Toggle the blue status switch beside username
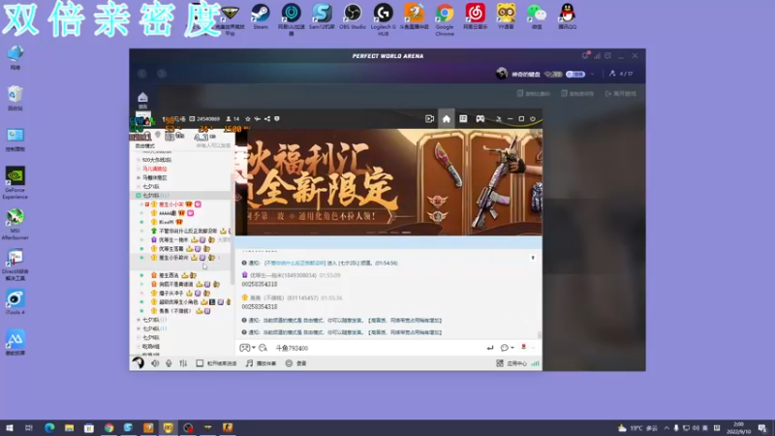This screenshot has height=436, width=775. (575, 75)
